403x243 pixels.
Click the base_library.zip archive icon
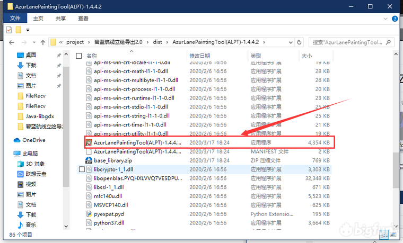89,160
